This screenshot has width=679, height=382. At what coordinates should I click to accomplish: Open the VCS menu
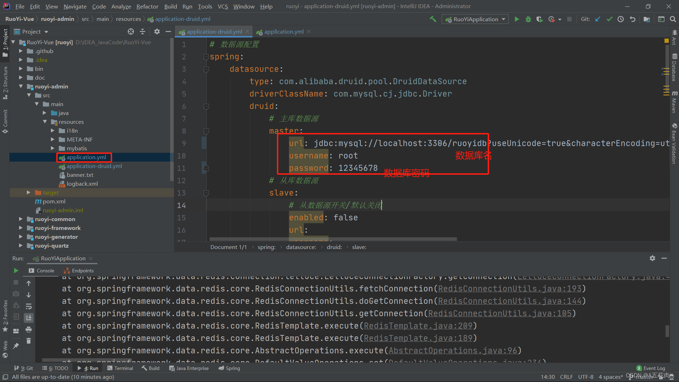click(223, 6)
